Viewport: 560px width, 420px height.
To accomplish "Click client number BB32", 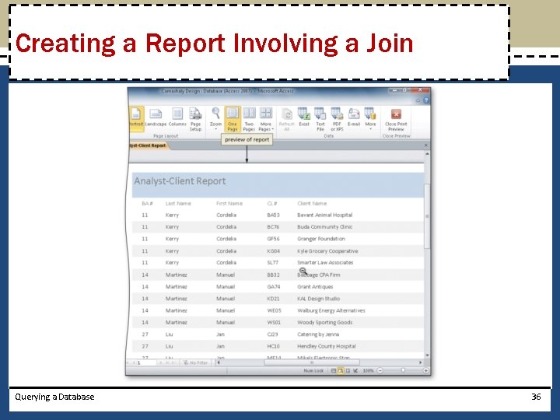I will (x=273, y=275).
